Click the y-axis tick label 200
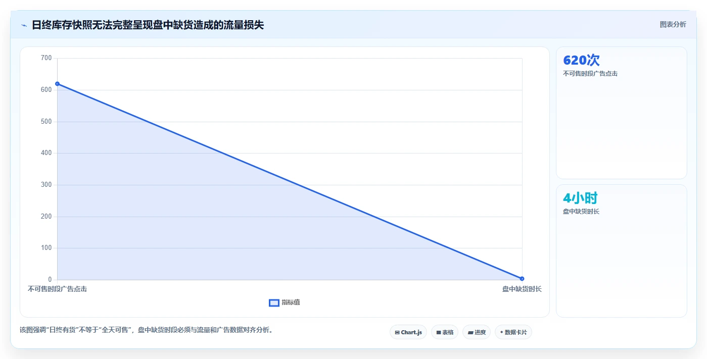The width and height of the screenshot is (707, 359). [x=46, y=217]
